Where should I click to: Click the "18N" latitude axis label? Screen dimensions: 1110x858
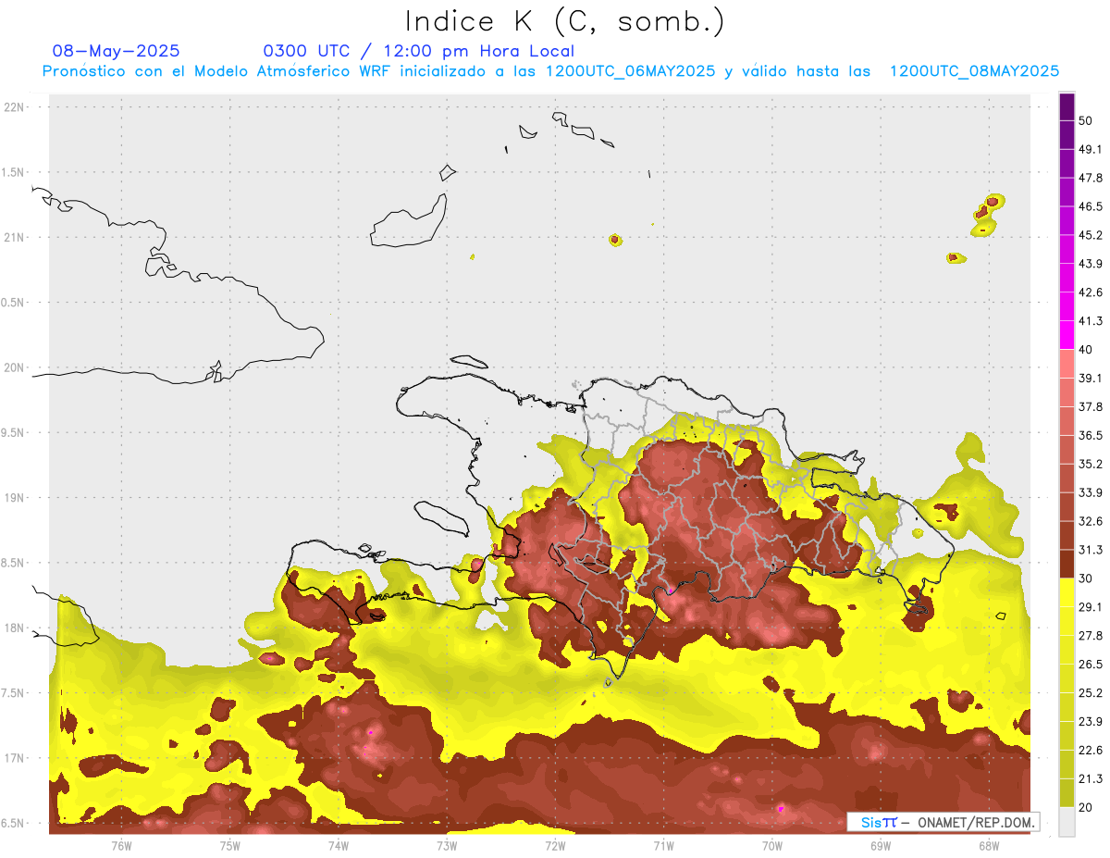point(14,628)
